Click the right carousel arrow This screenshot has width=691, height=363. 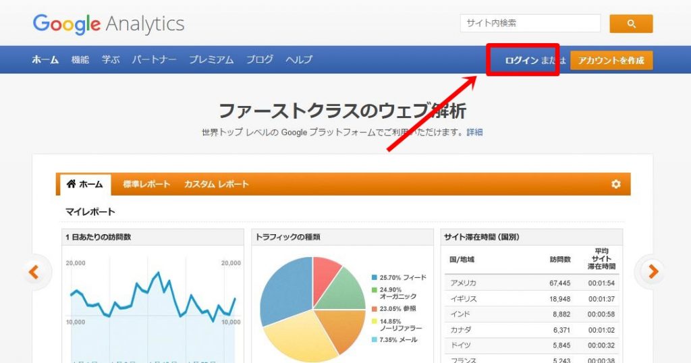coord(653,272)
